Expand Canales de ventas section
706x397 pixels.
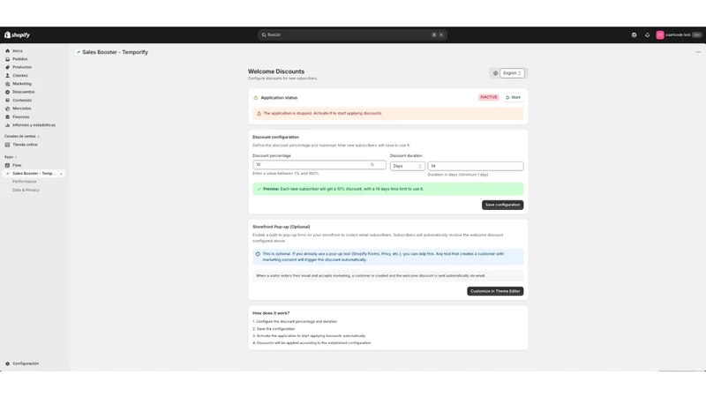click(x=21, y=137)
